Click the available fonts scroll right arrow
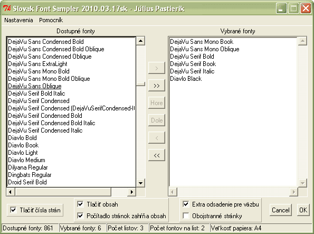Viewport: 314px width, 234px height. [131, 192]
